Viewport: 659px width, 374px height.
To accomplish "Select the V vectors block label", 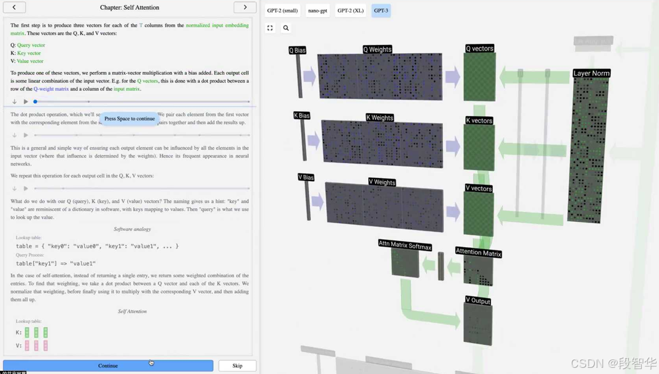I will point(479,188).
